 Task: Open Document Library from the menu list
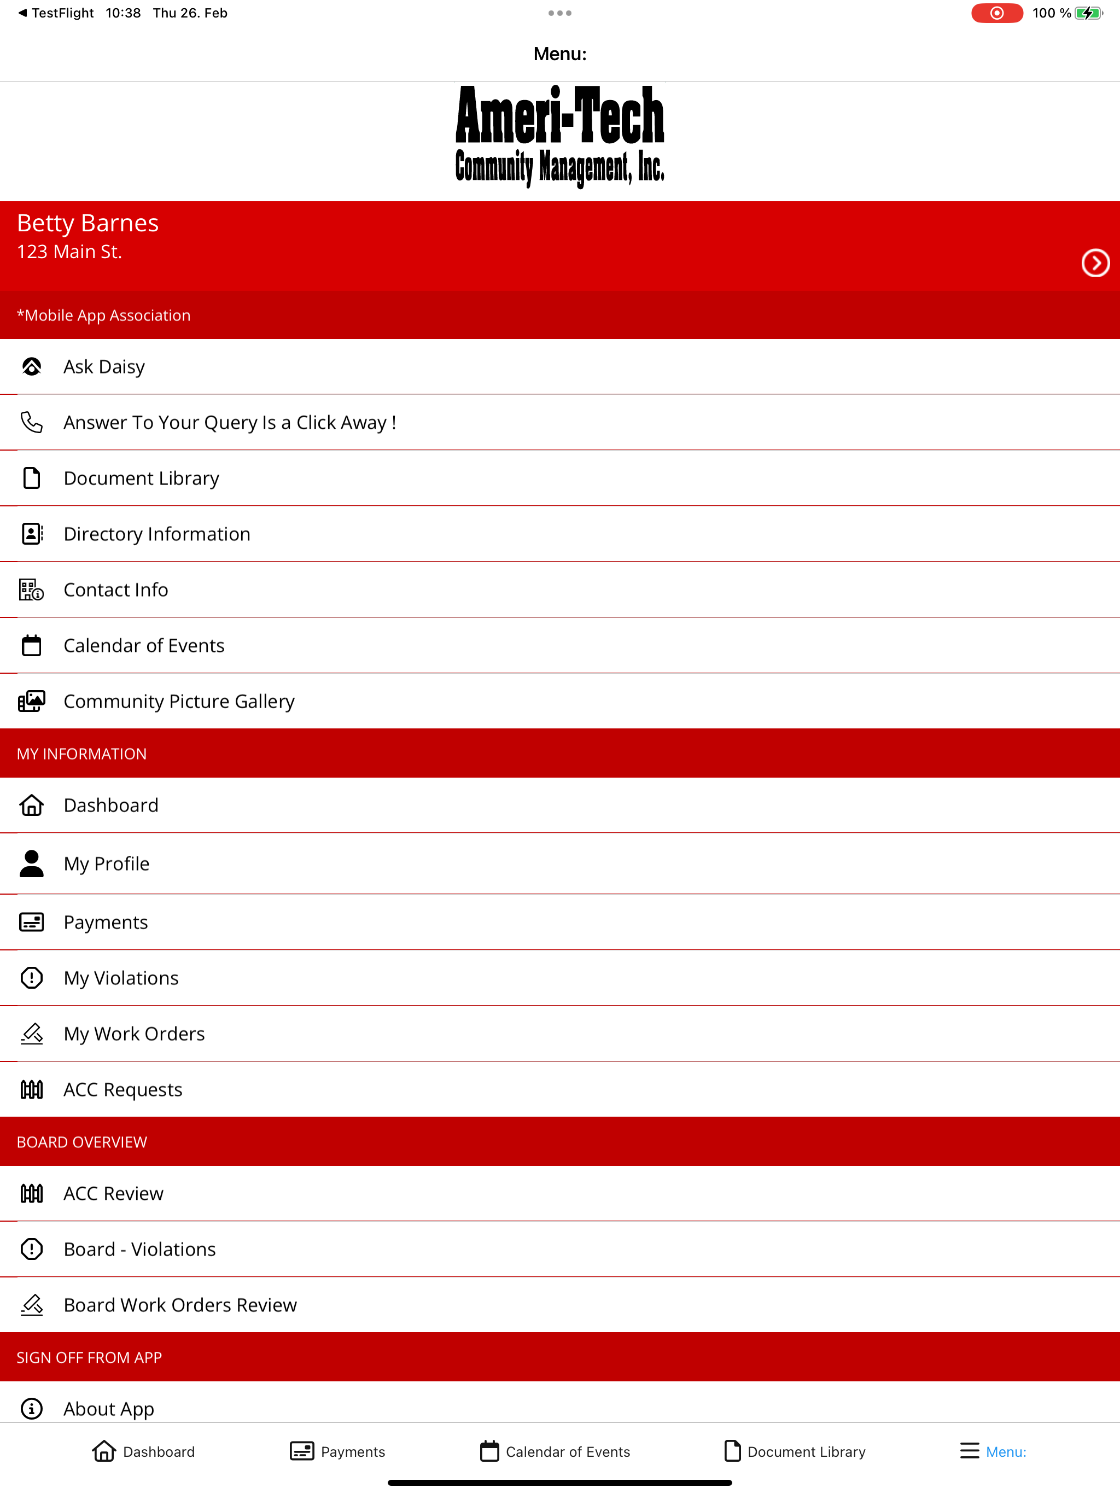560,478
